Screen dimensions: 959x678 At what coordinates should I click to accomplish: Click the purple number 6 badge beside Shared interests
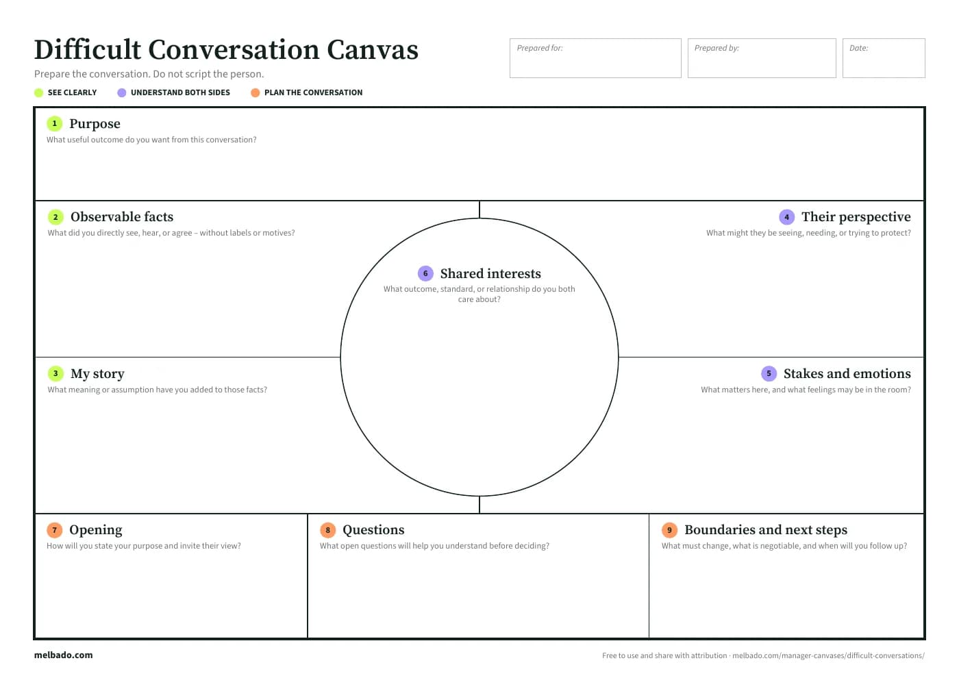pos(425,274)
